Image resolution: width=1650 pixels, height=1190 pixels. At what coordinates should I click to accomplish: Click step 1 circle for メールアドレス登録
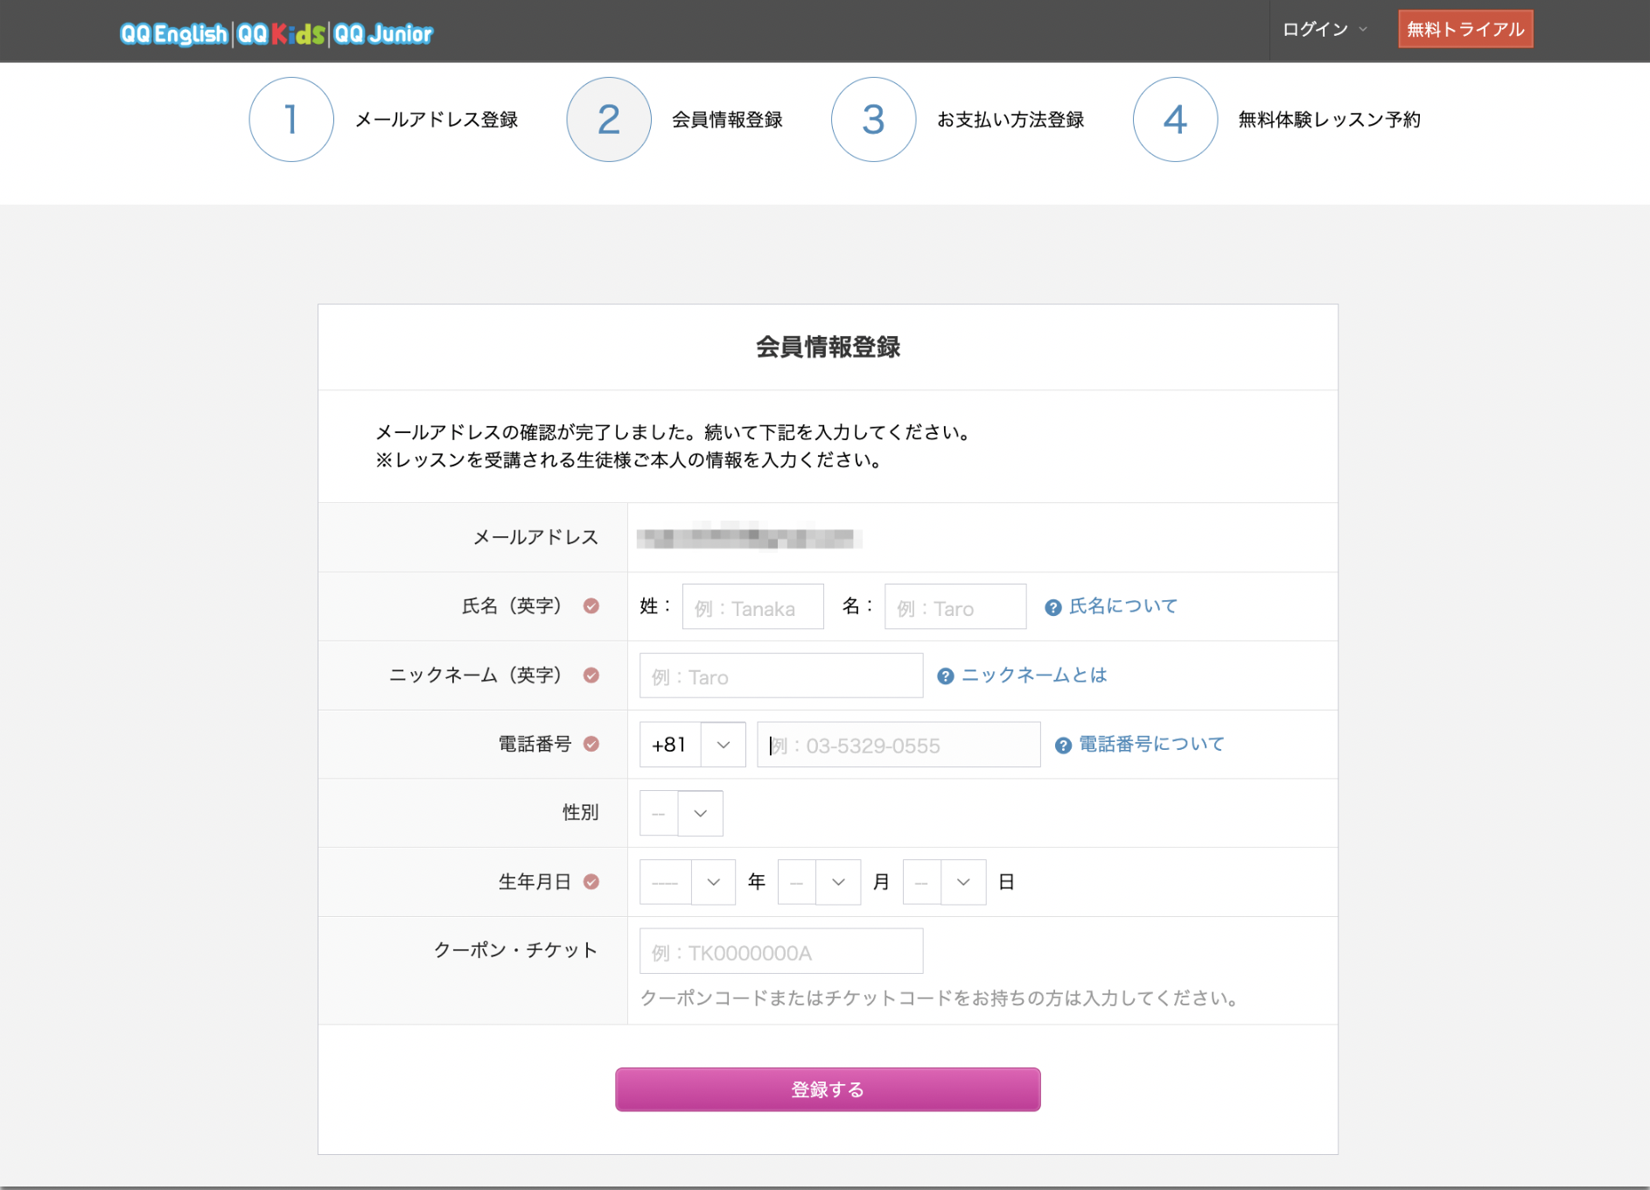(291, 119)
